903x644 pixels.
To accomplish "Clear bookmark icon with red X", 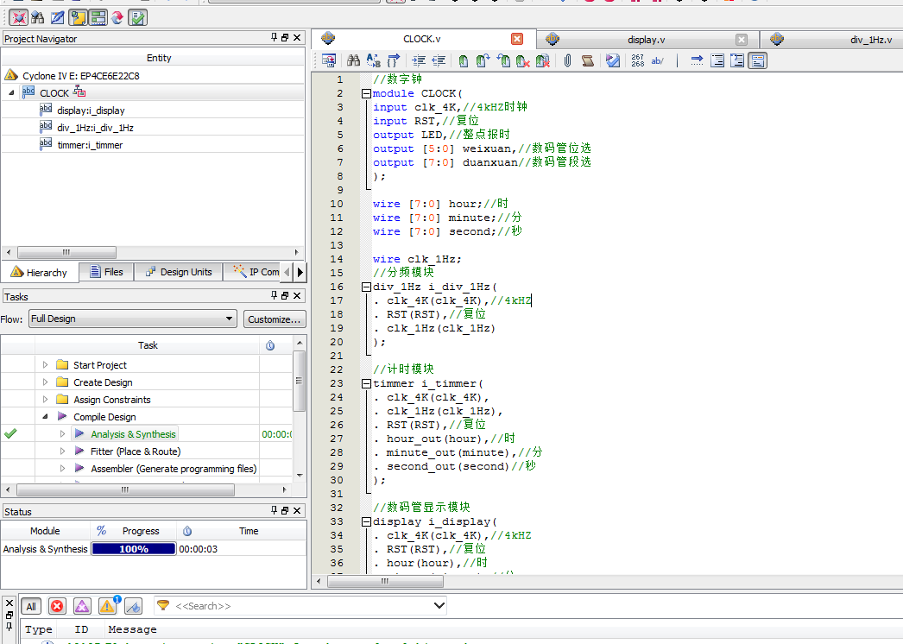I will 523,60.
